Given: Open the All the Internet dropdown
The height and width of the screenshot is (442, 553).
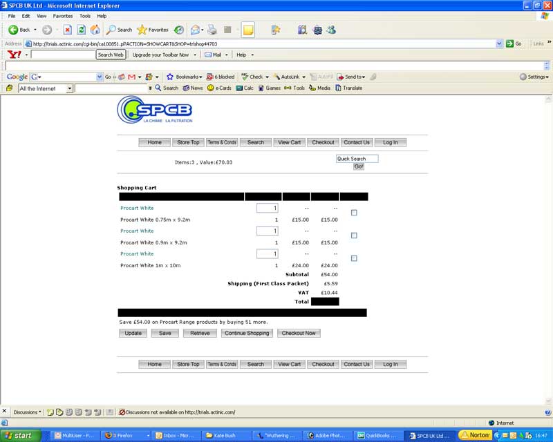Looking at the screenshot, I should click(69, 88).
